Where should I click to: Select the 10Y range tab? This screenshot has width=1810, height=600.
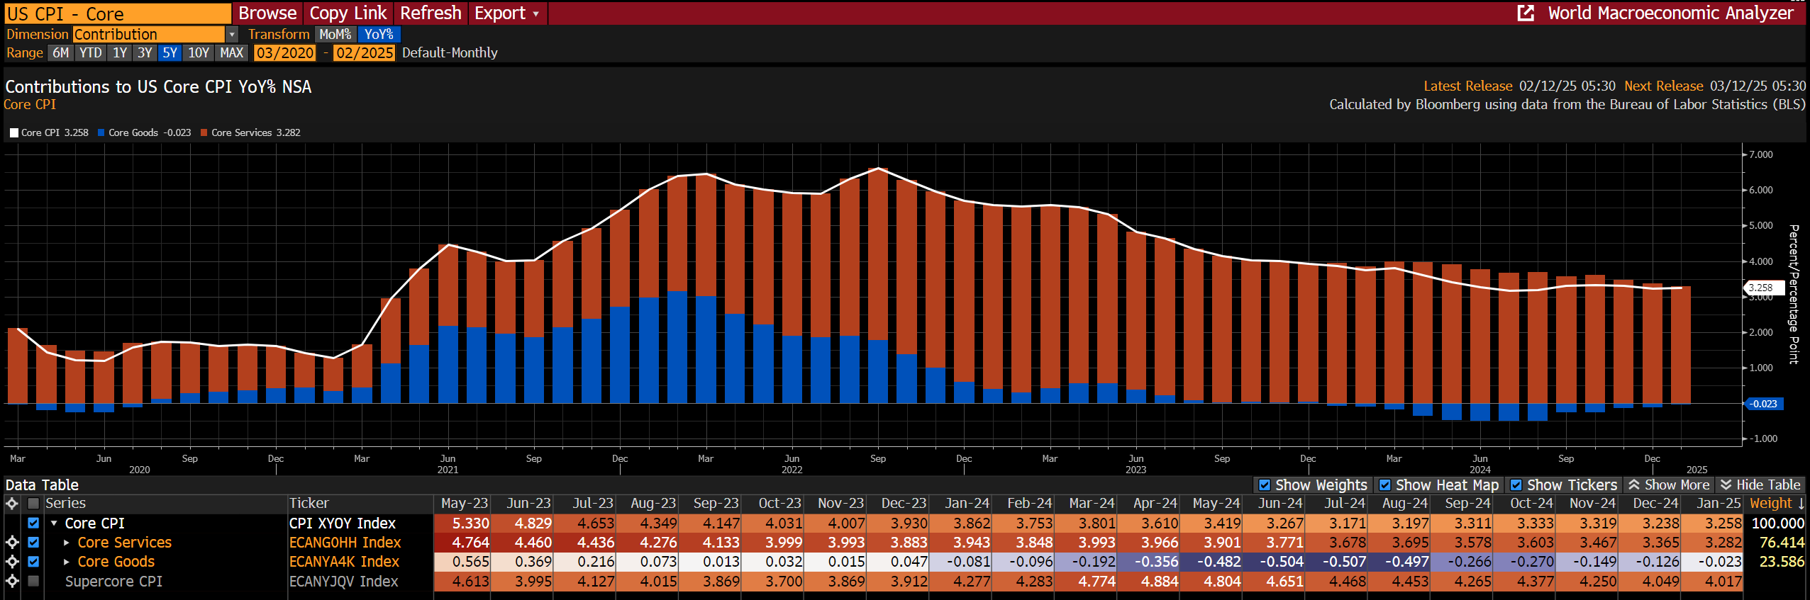coord(199,52)
